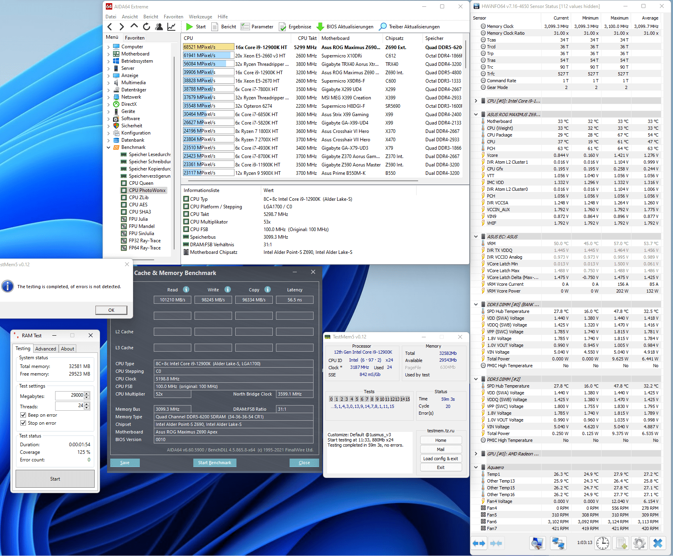The width and height of the screenshot is (673, 556).
Task: Click Load config & exit button
Action: click(441, 459)
